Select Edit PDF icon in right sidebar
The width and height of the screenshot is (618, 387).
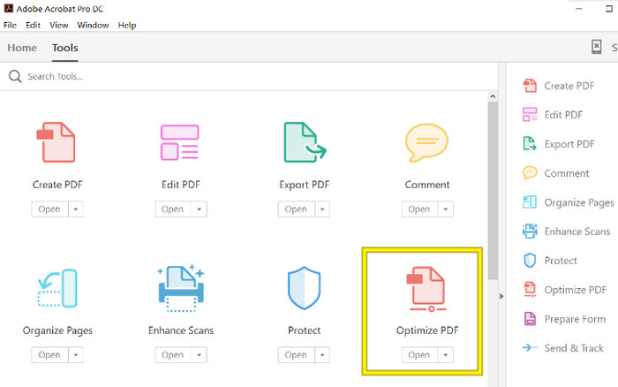[530, 115]
